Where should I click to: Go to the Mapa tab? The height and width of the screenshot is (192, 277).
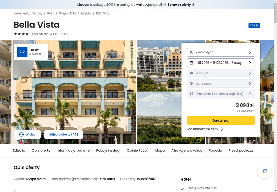coord(160,150)
